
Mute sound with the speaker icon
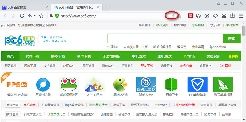point(216,16)
